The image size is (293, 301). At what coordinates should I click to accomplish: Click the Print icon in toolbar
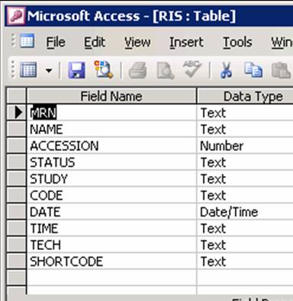[137, 70]
